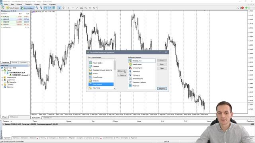Viewport: 255px width, 143px height.
Task: Select Navigator (Навигатор) item in dialog list
Action: [101, 88]
